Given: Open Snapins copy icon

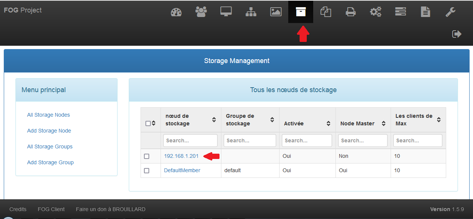Looking at the screenshot, I should point(326,12).
